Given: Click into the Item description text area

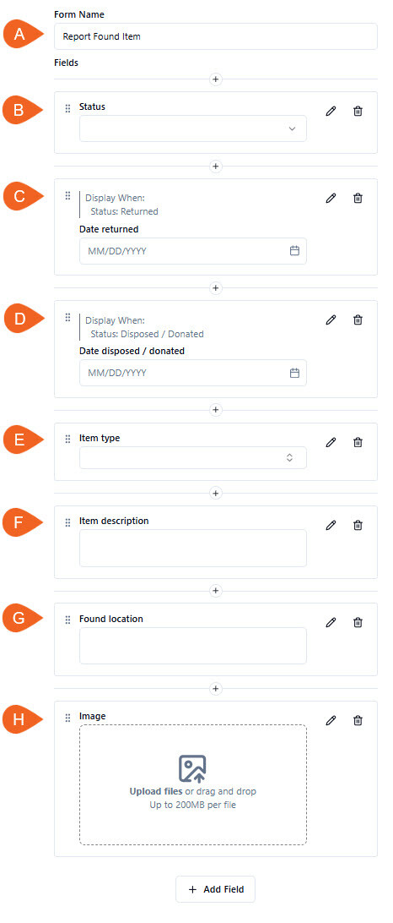Looking at the screenshot, I should [x=192, y=548].
